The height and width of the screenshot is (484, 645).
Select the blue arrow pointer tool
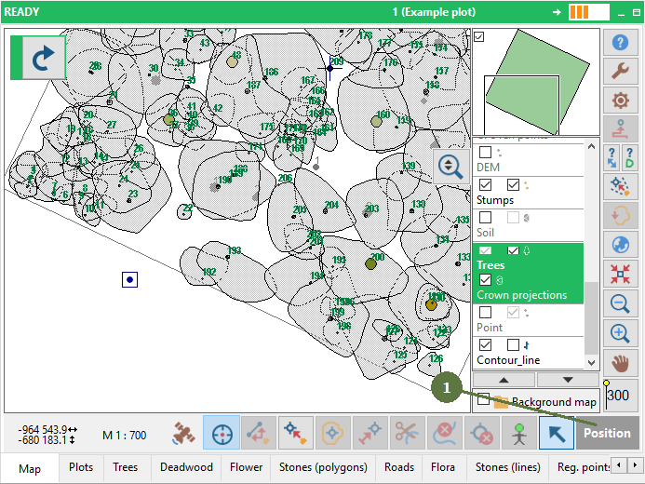click(x=557, y=433)
